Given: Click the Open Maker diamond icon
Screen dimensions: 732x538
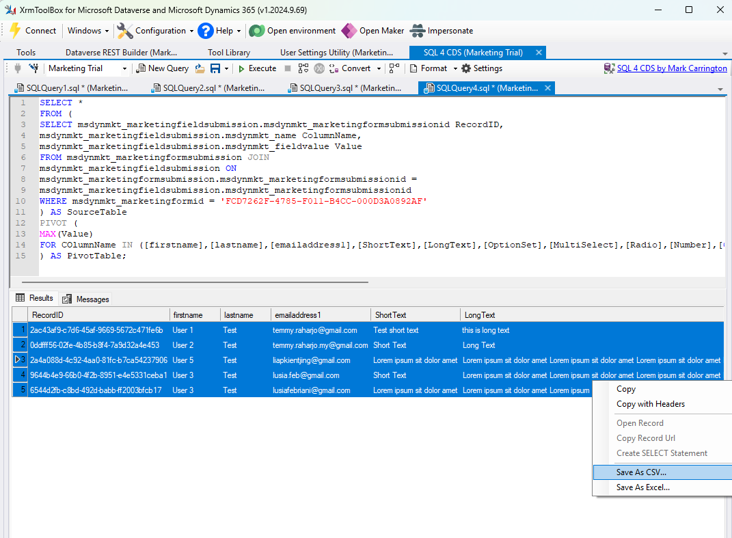Looking at the screenshot, I should (349, 31).
